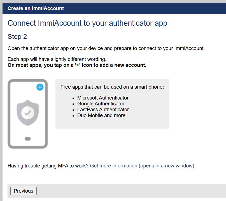Click 'Free apps that can be used' text

pos(112,87)
